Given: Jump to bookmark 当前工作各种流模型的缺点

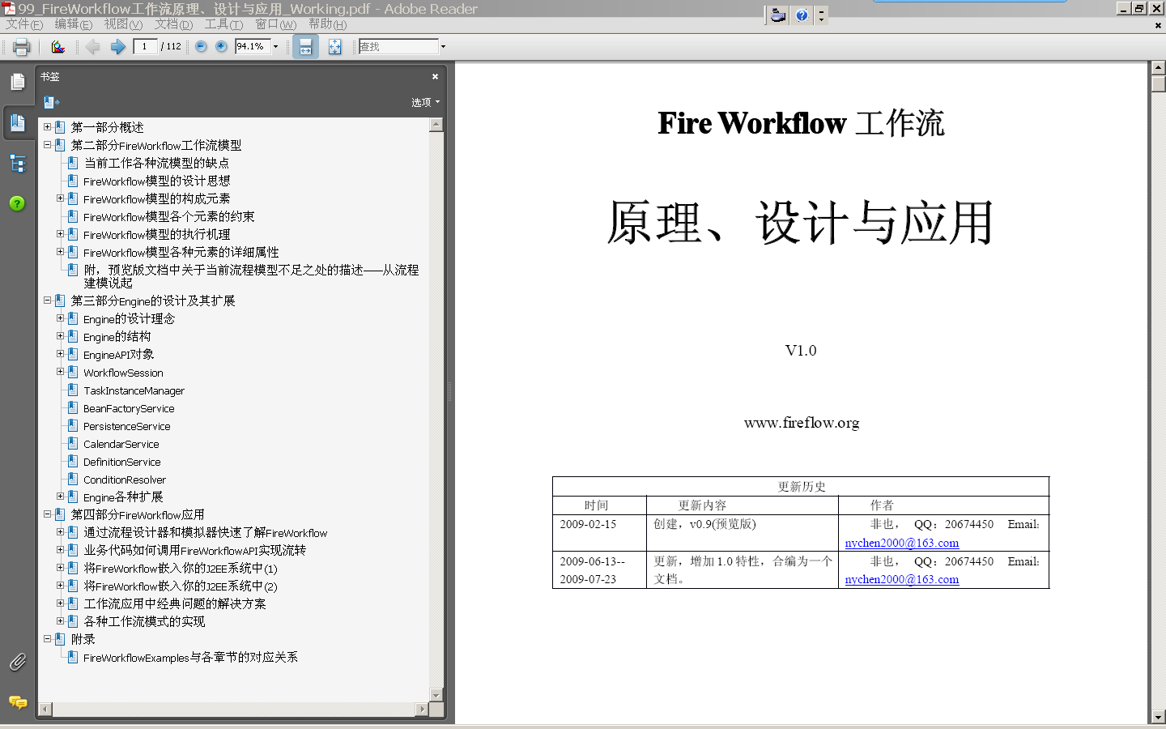Looking at the screenshot, I should point(156,163).
